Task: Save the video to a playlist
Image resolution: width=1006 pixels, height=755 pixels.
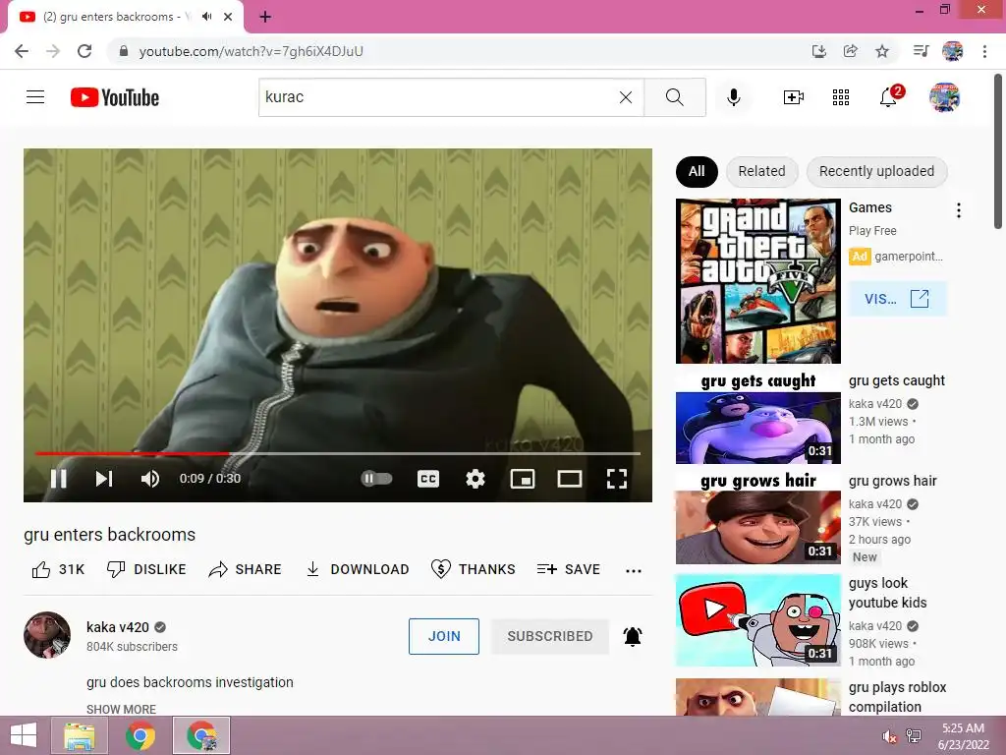Action: (x=569, y=569)
